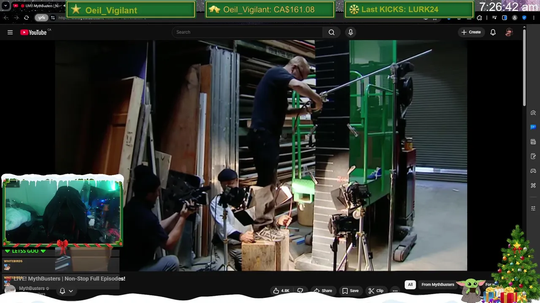This screenshot has height=303, width=540.
Task: Go to the YouTube home logo
Action: [x=34, y=32]
